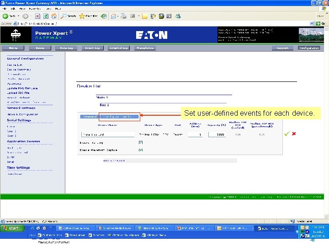Screen dimensions: 329x247
Task: Click the Data Log navigation button
Action: click(66, 48)
